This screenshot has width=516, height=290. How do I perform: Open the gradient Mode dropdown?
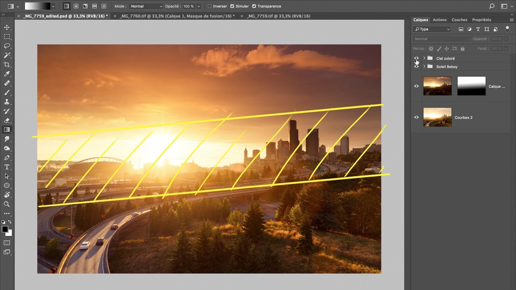tap(146, 6)
